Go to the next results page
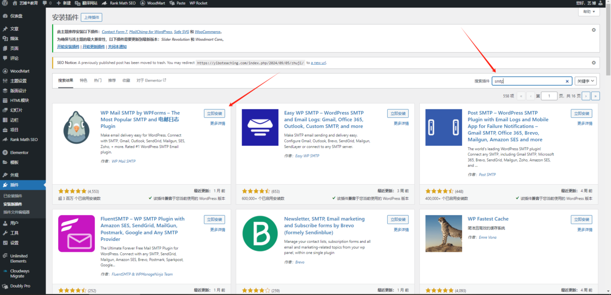Image resolution: width=611 pixels, height=295 pixels. click(586, 96)
